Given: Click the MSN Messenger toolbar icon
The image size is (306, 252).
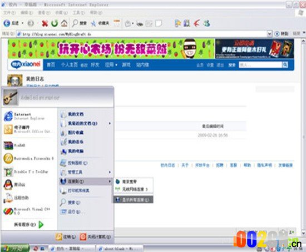Looking at the screenshot, I should click(206, 23).
